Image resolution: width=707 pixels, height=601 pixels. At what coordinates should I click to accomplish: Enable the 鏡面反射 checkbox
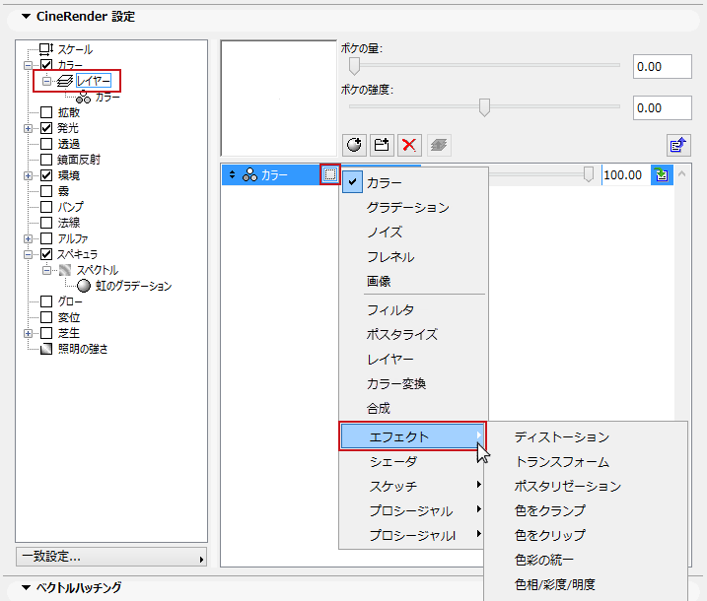coord(46,160)
